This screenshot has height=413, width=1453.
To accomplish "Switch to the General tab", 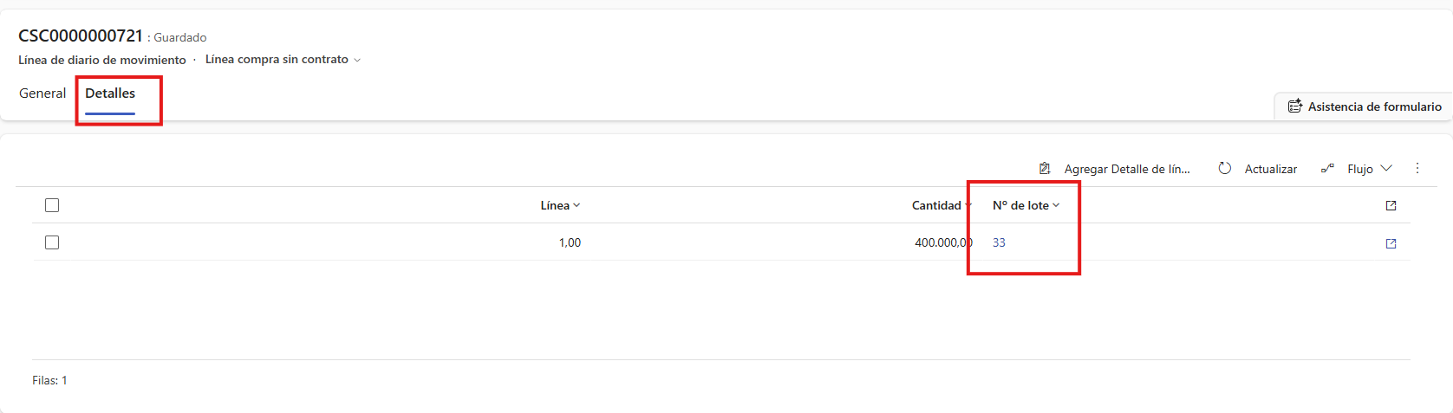I will (42, 94).
